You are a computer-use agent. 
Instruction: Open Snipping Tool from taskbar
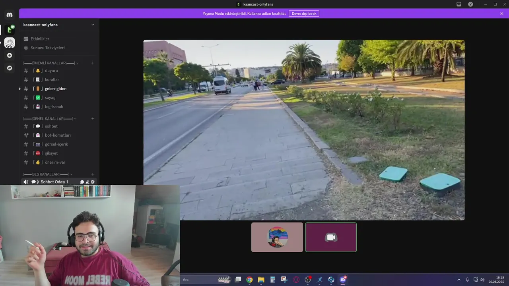(x=284, y=280)
